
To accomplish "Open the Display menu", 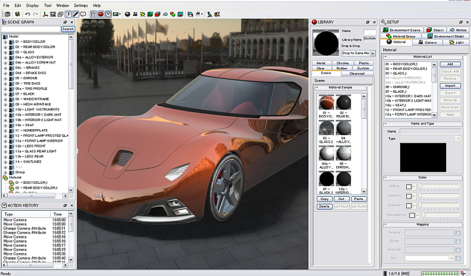I will (x=32, y=5).
